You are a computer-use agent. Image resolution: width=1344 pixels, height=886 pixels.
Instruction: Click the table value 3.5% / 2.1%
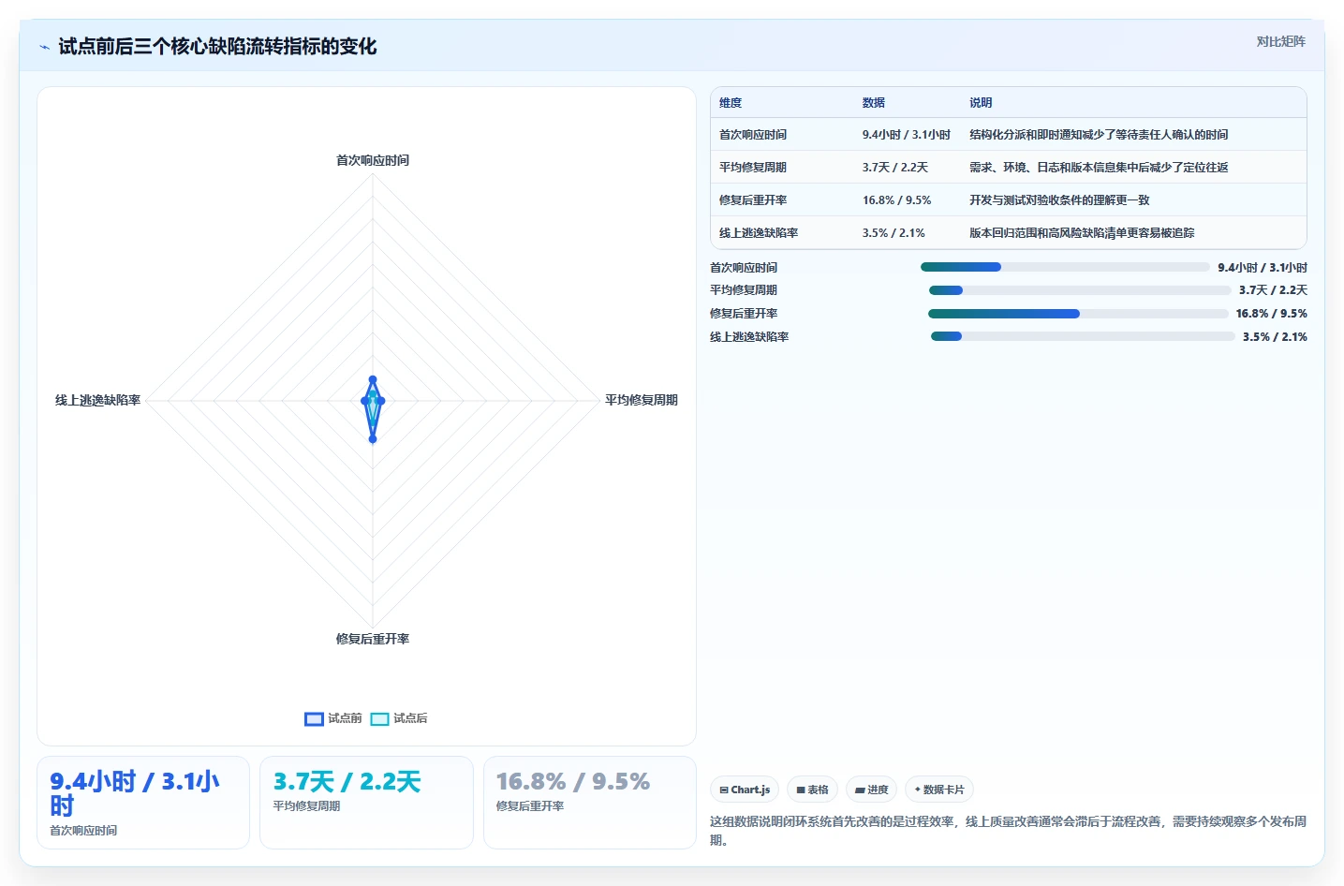coord(894,233)
